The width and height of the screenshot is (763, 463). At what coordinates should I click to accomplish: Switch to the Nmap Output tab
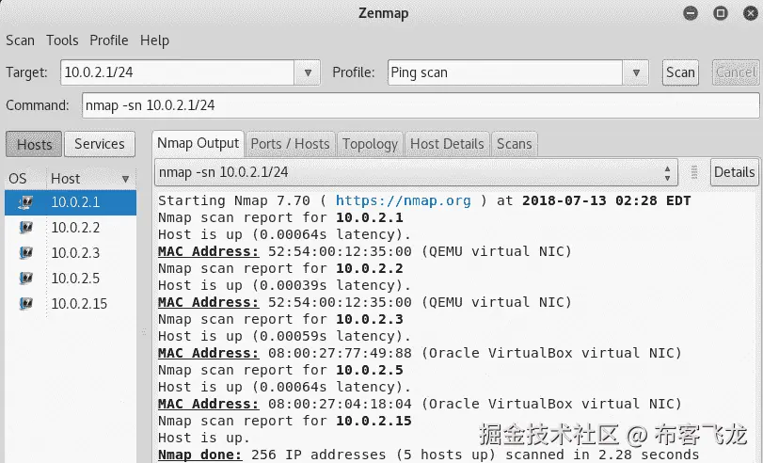tap(199, 144)
